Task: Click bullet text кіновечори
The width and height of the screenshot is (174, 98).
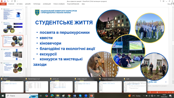Action: tap(50, 43)
